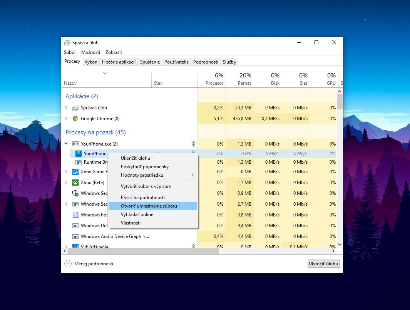Click the 0,4% processor value for Audio Device Graph
410x310 pixels.
tap(218, 236)
